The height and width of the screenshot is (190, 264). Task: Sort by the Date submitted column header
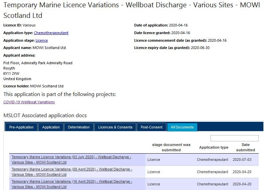(245, 147)
